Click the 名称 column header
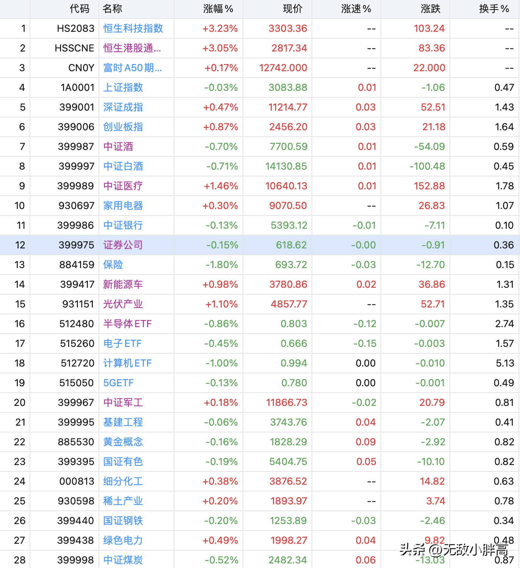Viewport: 520px width, 568px height. (112, 9)
